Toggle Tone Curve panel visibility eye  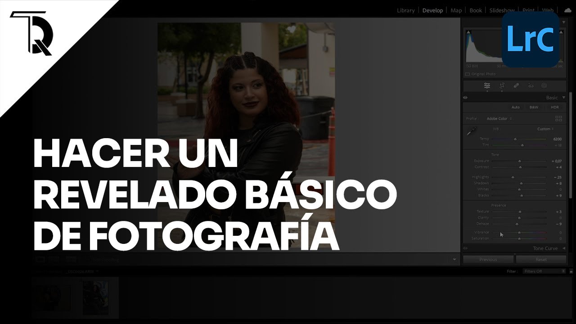click(x=465, y=248)
